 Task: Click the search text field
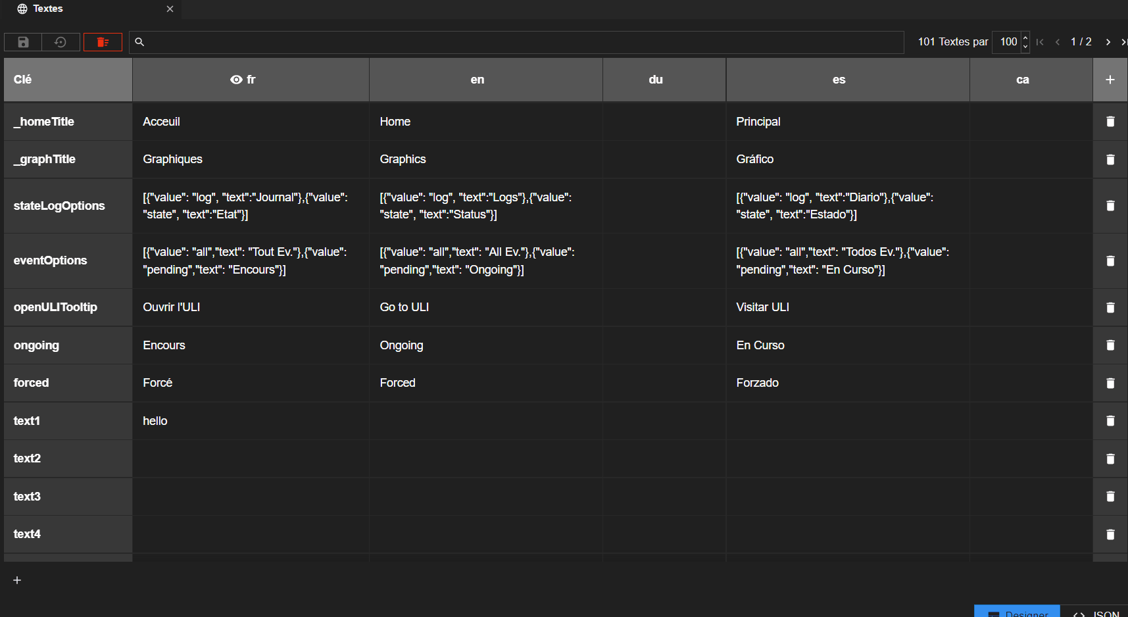click(520, 42)
